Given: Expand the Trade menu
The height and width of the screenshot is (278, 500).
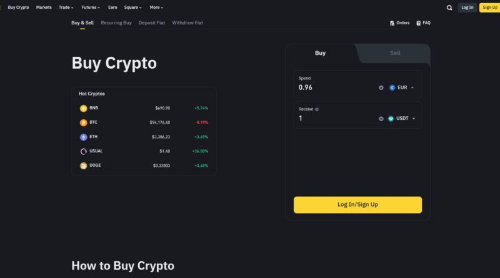Looking at the screenshot, I should click(66, 7).
